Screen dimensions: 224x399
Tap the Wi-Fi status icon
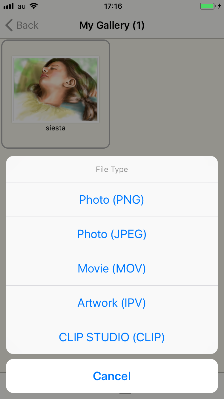(34, 6)
